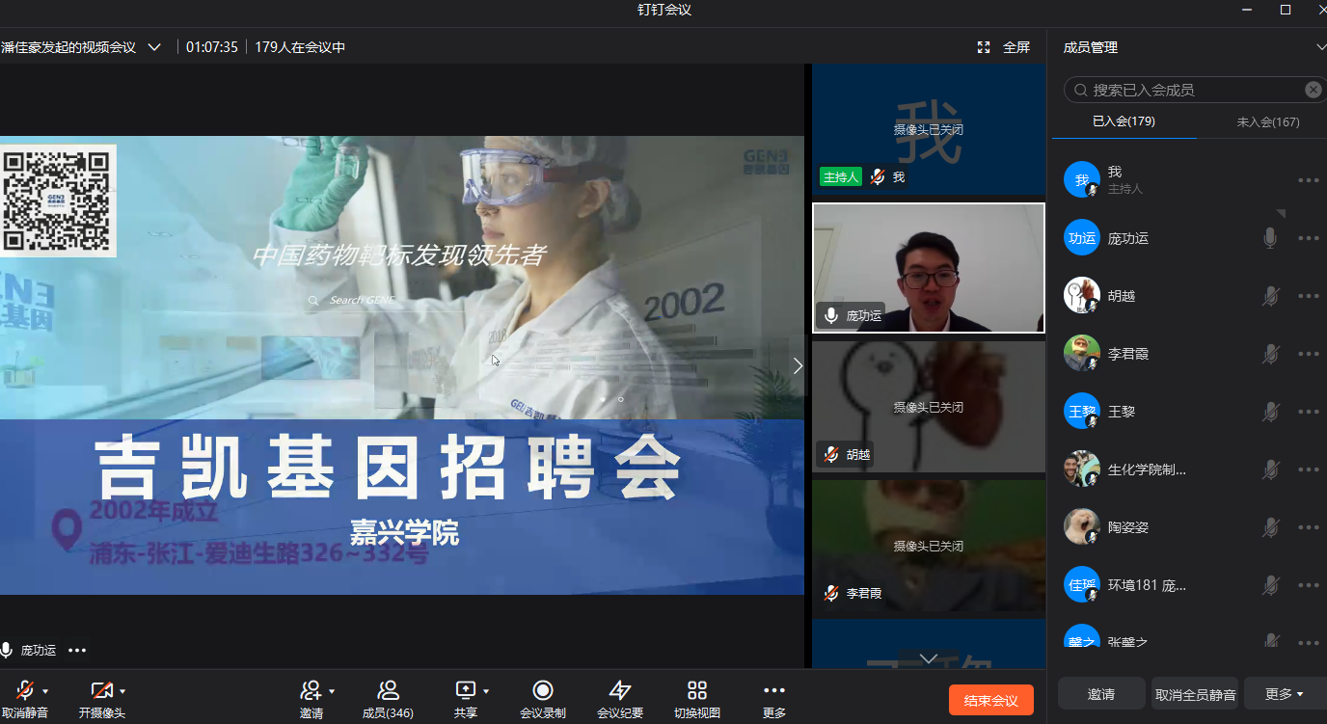Collapse the 成员管理 panel chevron
This screenshot has width=1327, height=724.
pos(1320,47)
